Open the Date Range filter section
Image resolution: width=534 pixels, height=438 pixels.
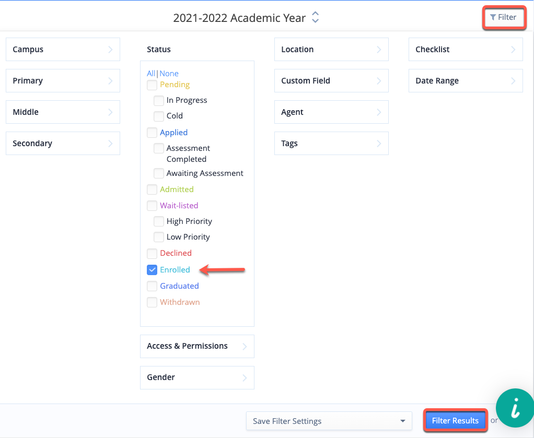(465, 81)
